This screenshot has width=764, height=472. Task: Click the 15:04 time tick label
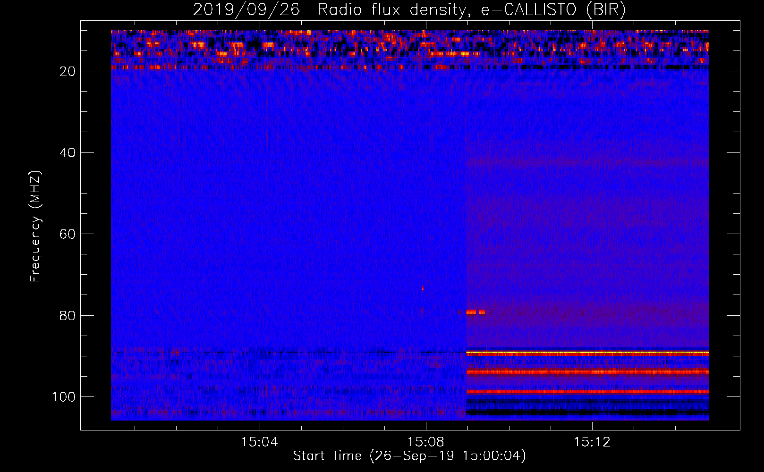coord(259,442)
